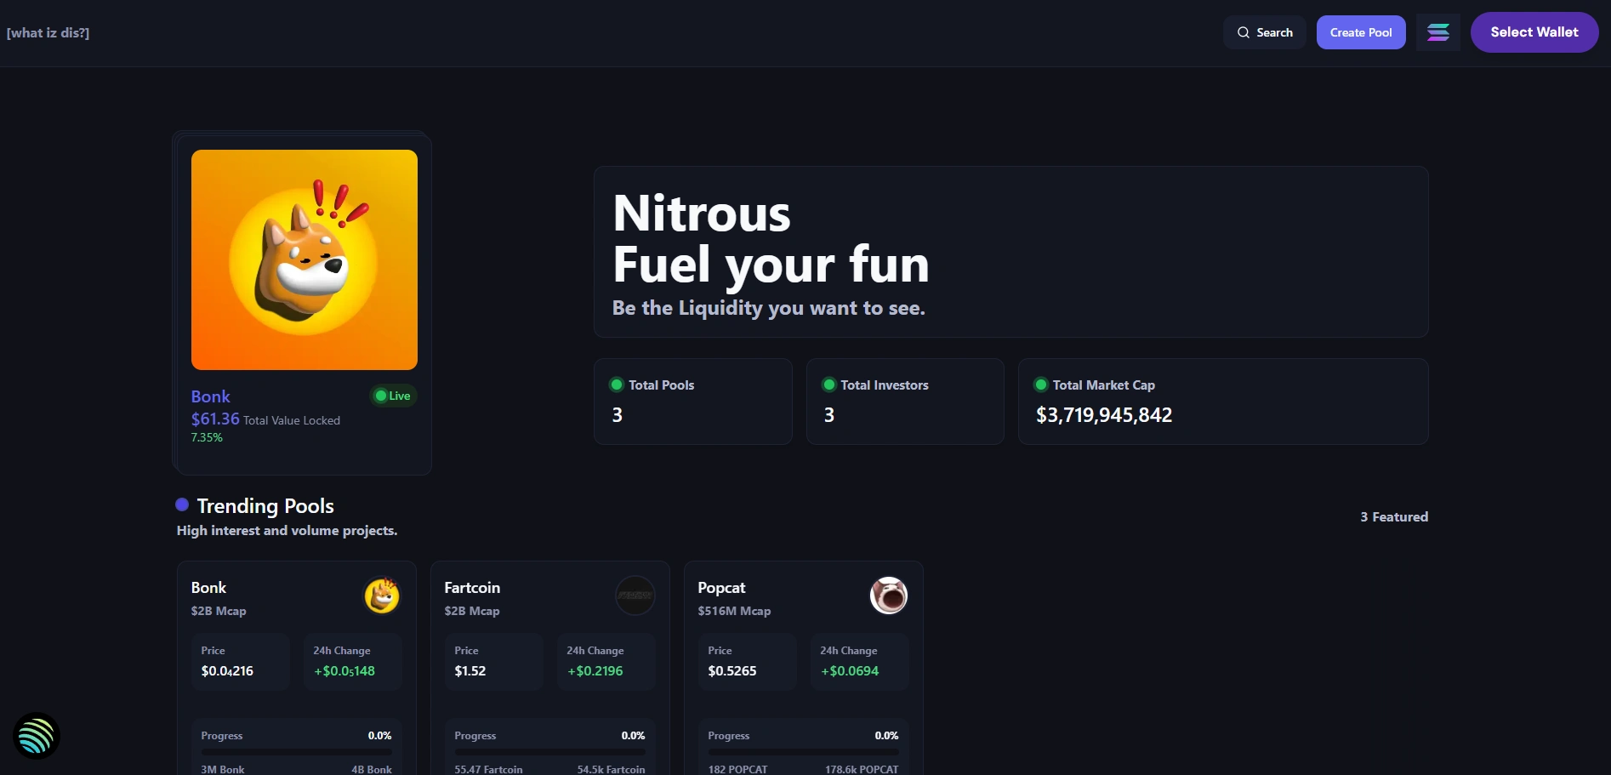
Task: Click the '7.35%' value under Bonk
Action: (x=207, y=437)
